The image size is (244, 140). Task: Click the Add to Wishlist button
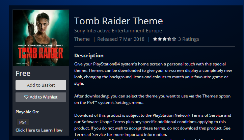pos(41,97)
